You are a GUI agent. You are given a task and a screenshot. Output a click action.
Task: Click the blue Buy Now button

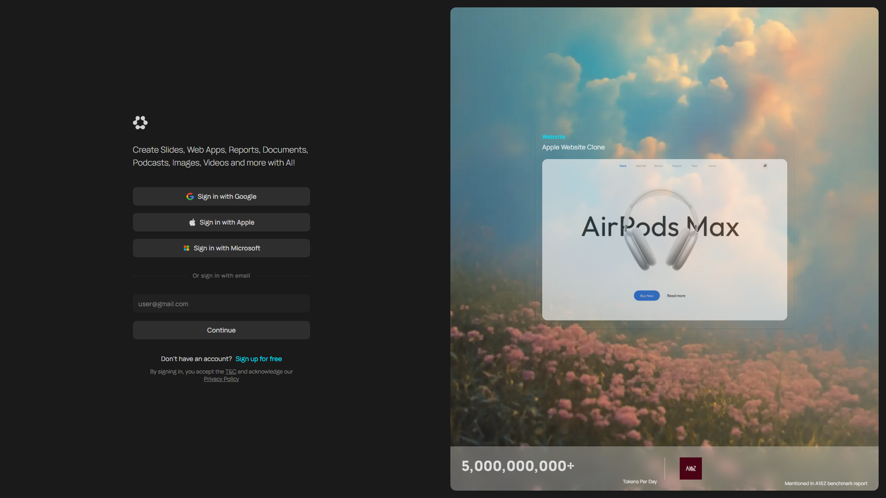[647, 296]
